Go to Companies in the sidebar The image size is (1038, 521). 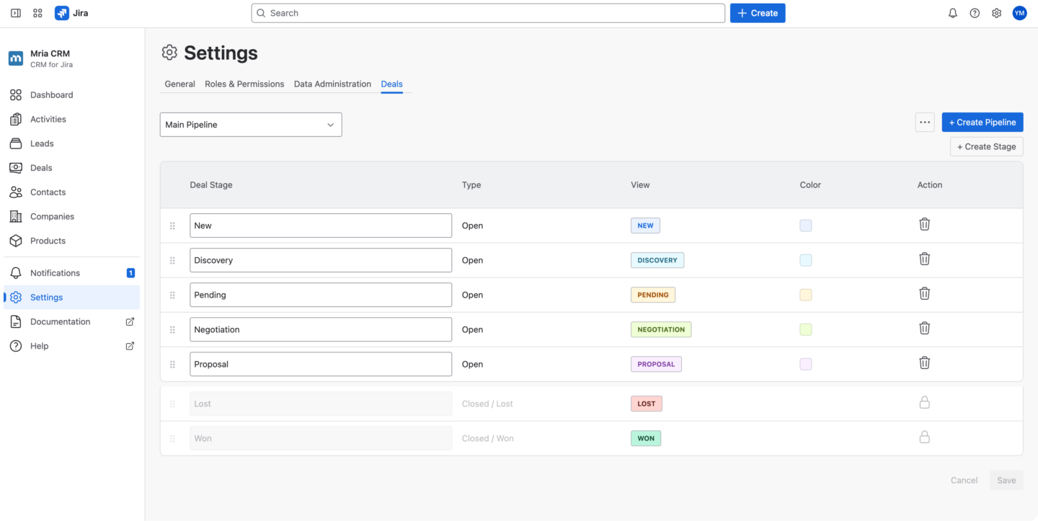pos(52,216)
